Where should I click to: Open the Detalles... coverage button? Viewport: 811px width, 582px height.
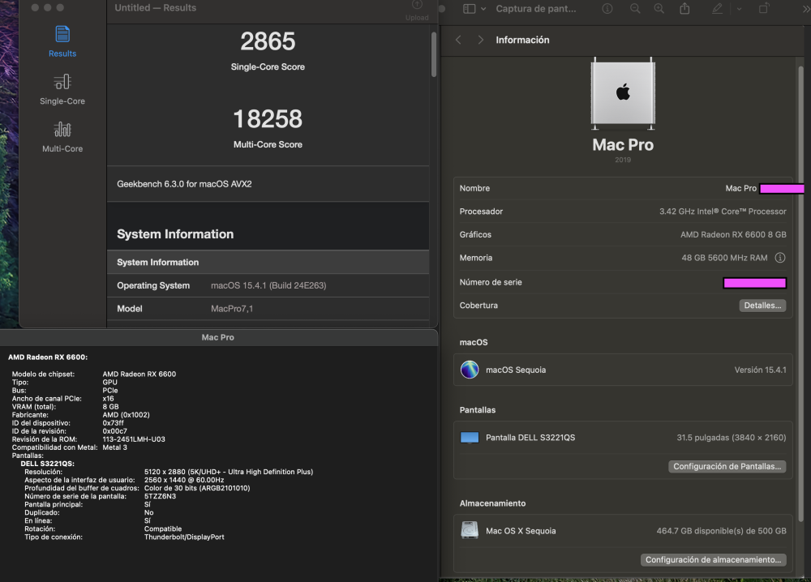(x=762, y=306)
